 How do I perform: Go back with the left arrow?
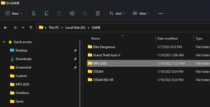(x=6, y=28)
